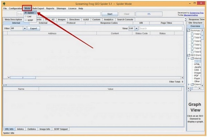Collapse the Internal node in Overview tree

click(x=189, y=59)
